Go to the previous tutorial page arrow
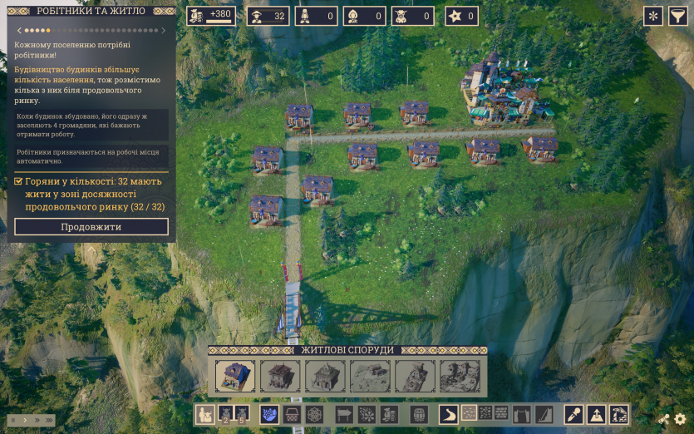Image resolution: width=694 pixels, height=434 pixels. coord(18,31)
